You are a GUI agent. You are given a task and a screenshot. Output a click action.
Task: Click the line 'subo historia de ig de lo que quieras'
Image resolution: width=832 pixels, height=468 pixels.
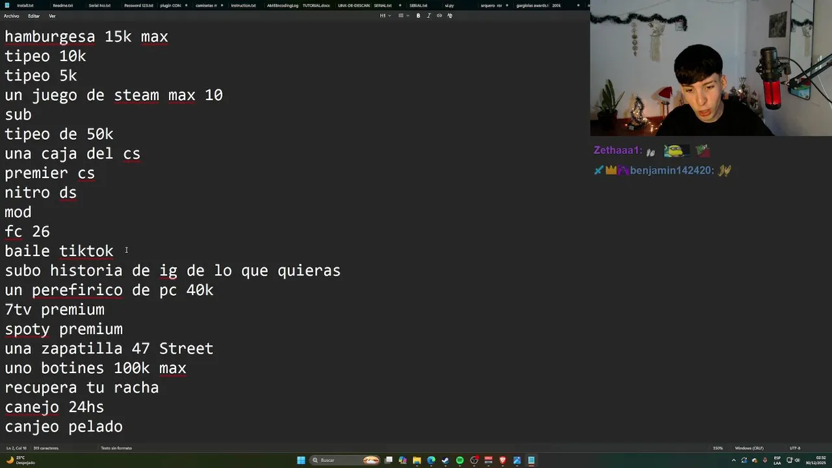(173, 271)
